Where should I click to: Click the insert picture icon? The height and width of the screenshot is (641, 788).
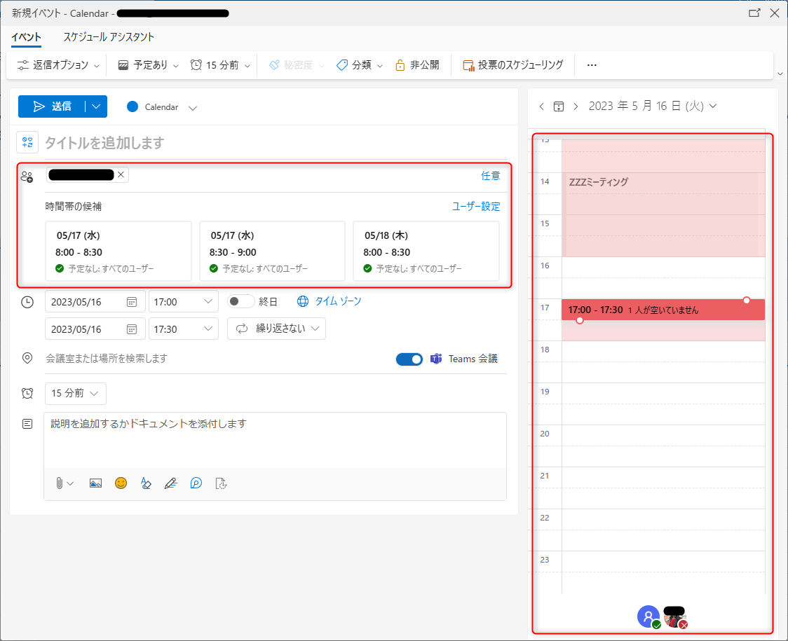tap(95, 483)
